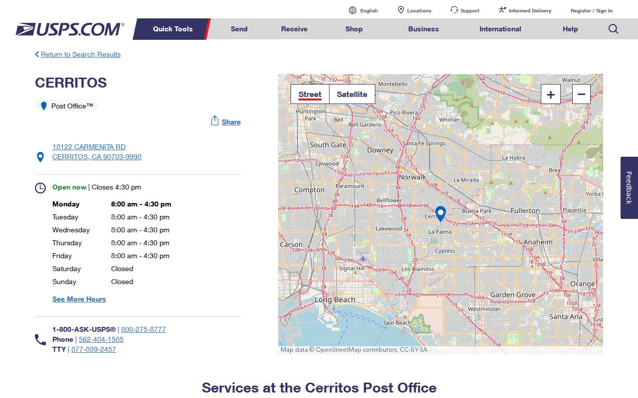Click the globe language icon
The width and height of the screenshot is (638, 398).
[353, 10]
